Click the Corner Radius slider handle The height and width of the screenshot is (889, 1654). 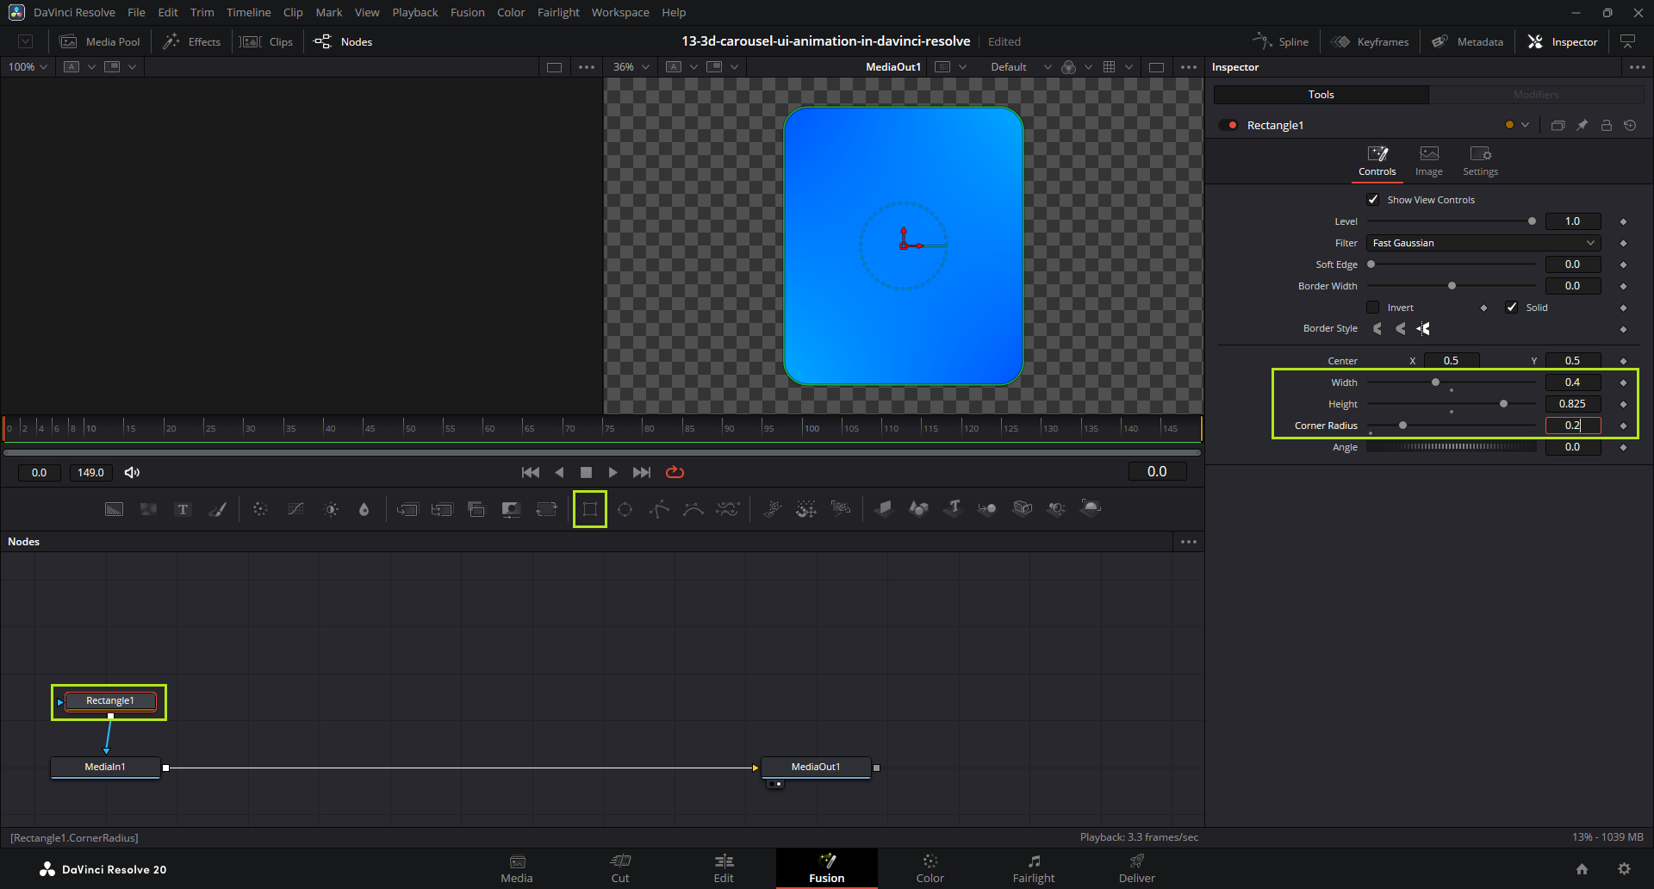pyautogui.click(x=1402, y=426)
